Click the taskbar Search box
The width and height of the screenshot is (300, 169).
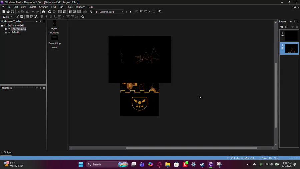pyautogui.click(x=107, y=164)
